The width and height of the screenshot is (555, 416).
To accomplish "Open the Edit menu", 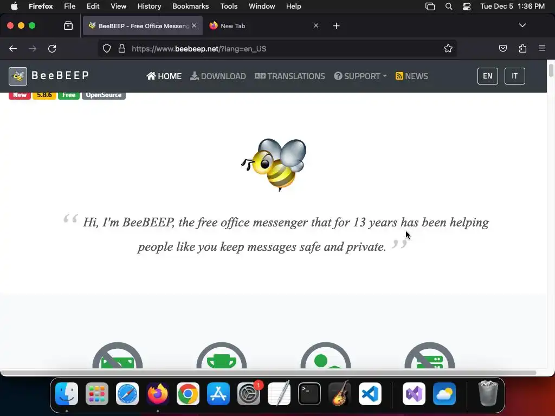I will (x=93, y=6).
